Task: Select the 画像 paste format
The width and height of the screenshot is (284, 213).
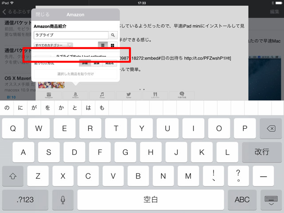Action: [97, 63]
